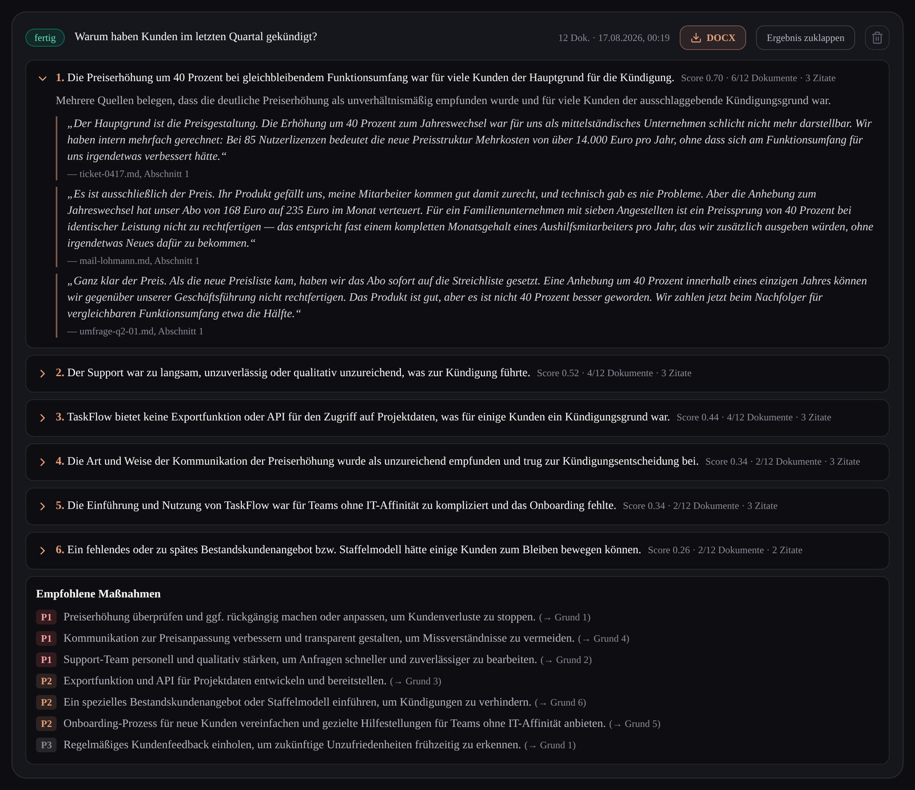Click the query title about Kunden gekündigt
The width and height of the screenshot is (915, 790).
pos(196,37)
